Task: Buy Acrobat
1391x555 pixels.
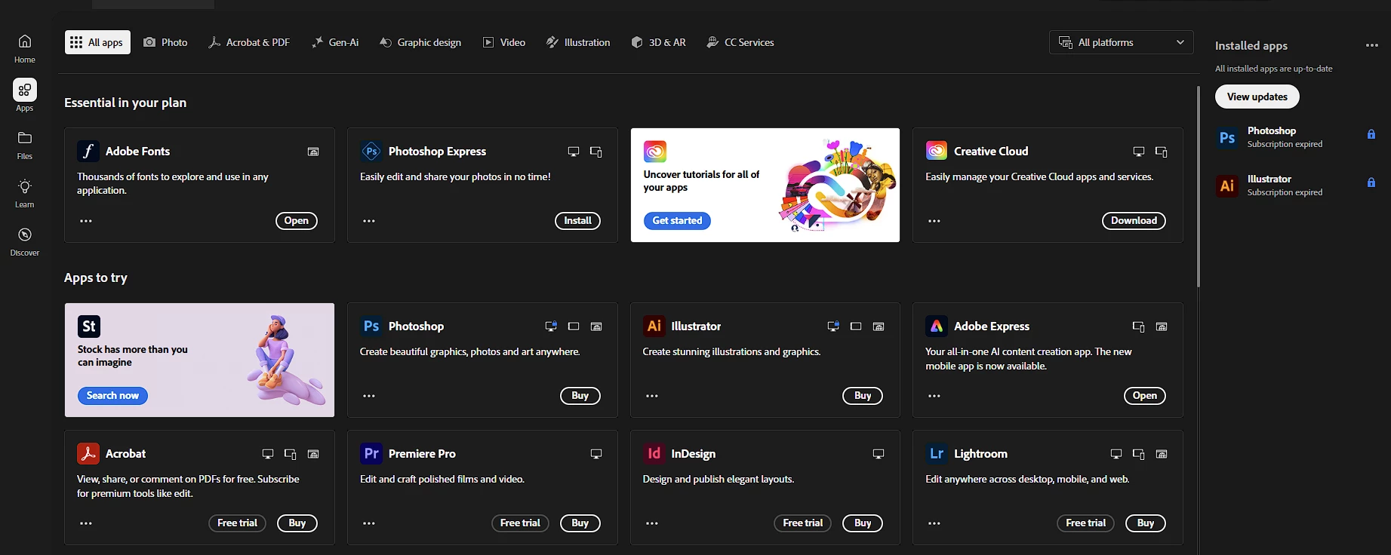Action: 297,523
